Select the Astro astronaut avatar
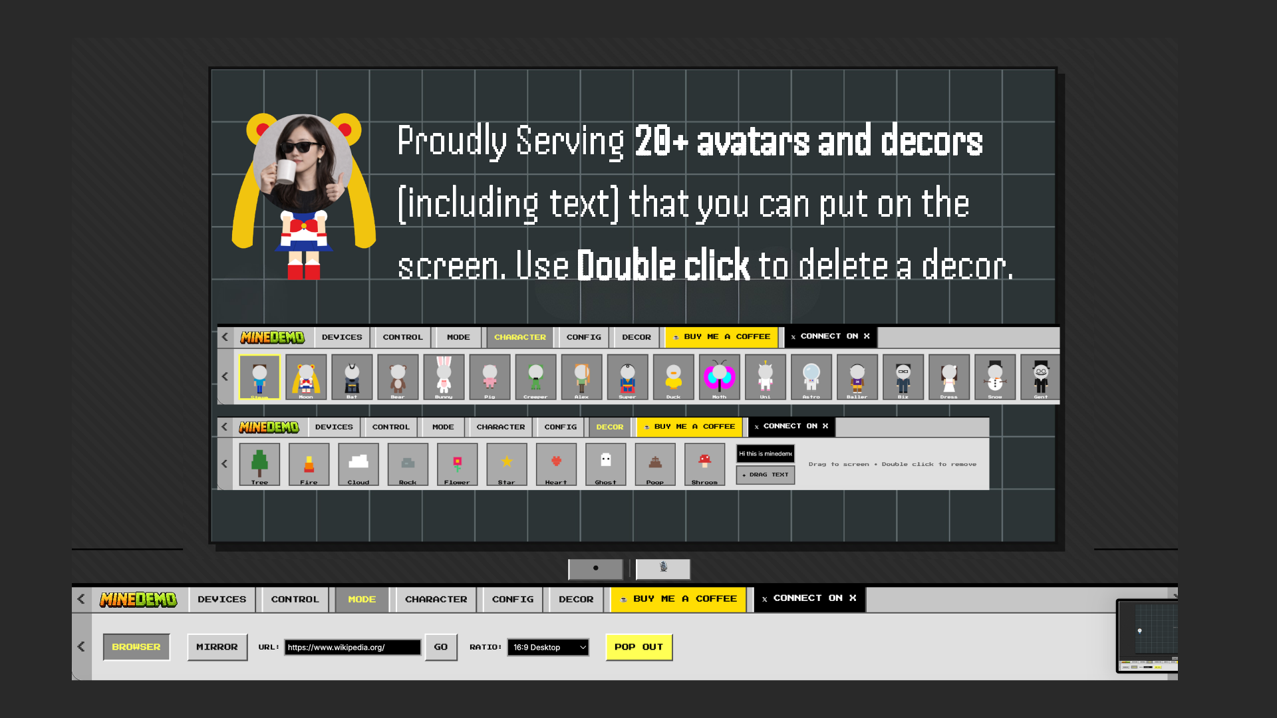 click(x=811, y=377)
